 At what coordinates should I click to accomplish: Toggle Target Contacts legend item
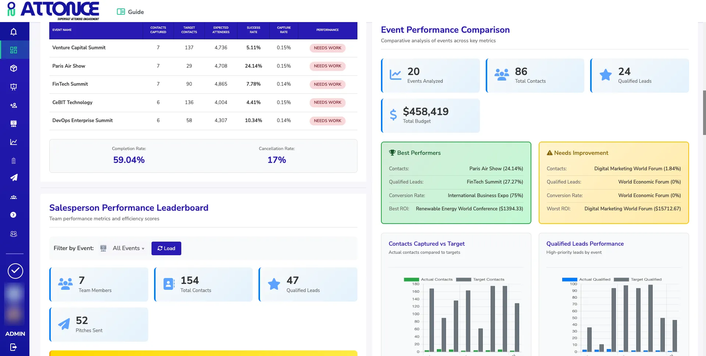pos(481,280)
